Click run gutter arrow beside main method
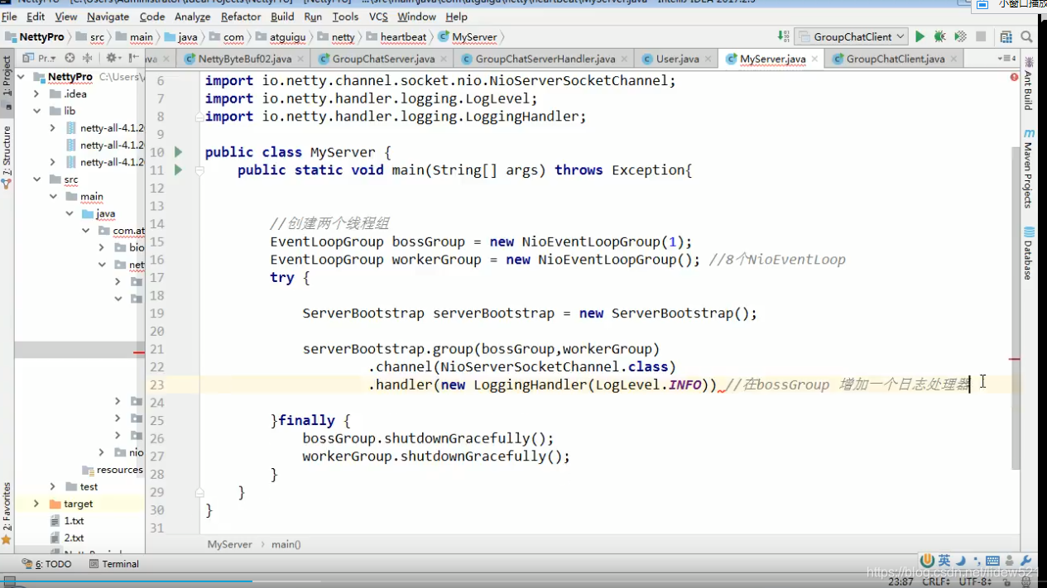 click(x=178, y=170)
